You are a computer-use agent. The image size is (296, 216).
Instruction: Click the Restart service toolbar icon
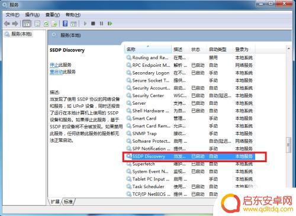coord(110,24)
